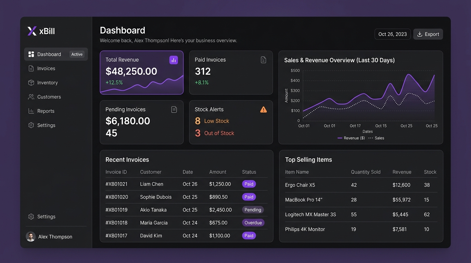Click invoice ID #XB01018

pos(116,223)
